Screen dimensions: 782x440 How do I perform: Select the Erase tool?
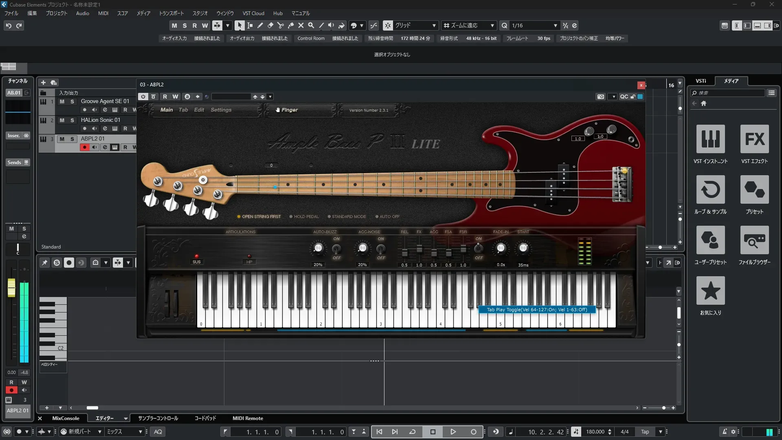[x=270, y=25]
